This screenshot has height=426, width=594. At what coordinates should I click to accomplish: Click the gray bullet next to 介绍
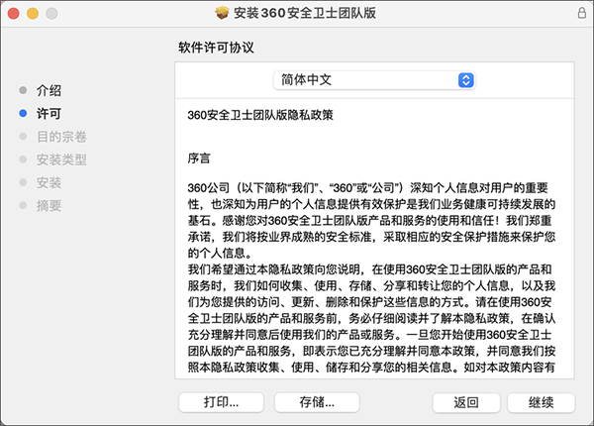[23, 90]
